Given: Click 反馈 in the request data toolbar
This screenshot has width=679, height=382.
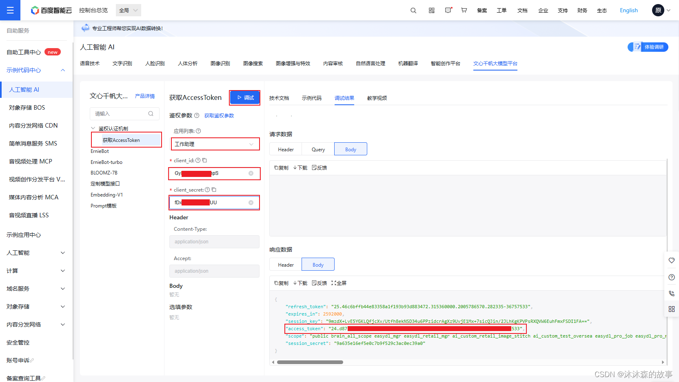Looking at the screenshot, I should click(x=320, y=168).
